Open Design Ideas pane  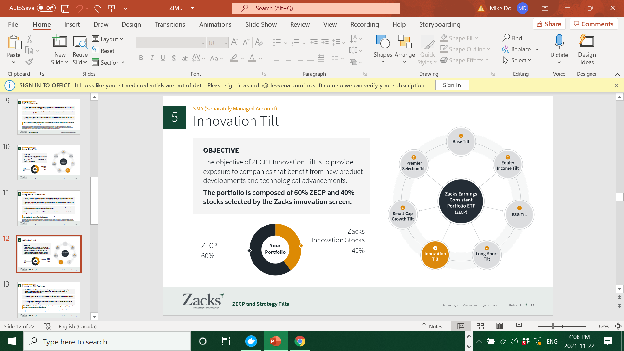[587, 49]
